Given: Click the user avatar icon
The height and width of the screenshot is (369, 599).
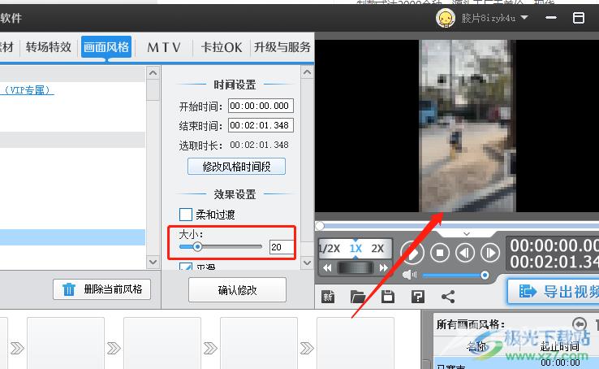Looking at the screenshot, I should point(446,18).
